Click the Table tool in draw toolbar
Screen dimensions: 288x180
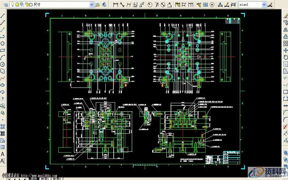3,147
